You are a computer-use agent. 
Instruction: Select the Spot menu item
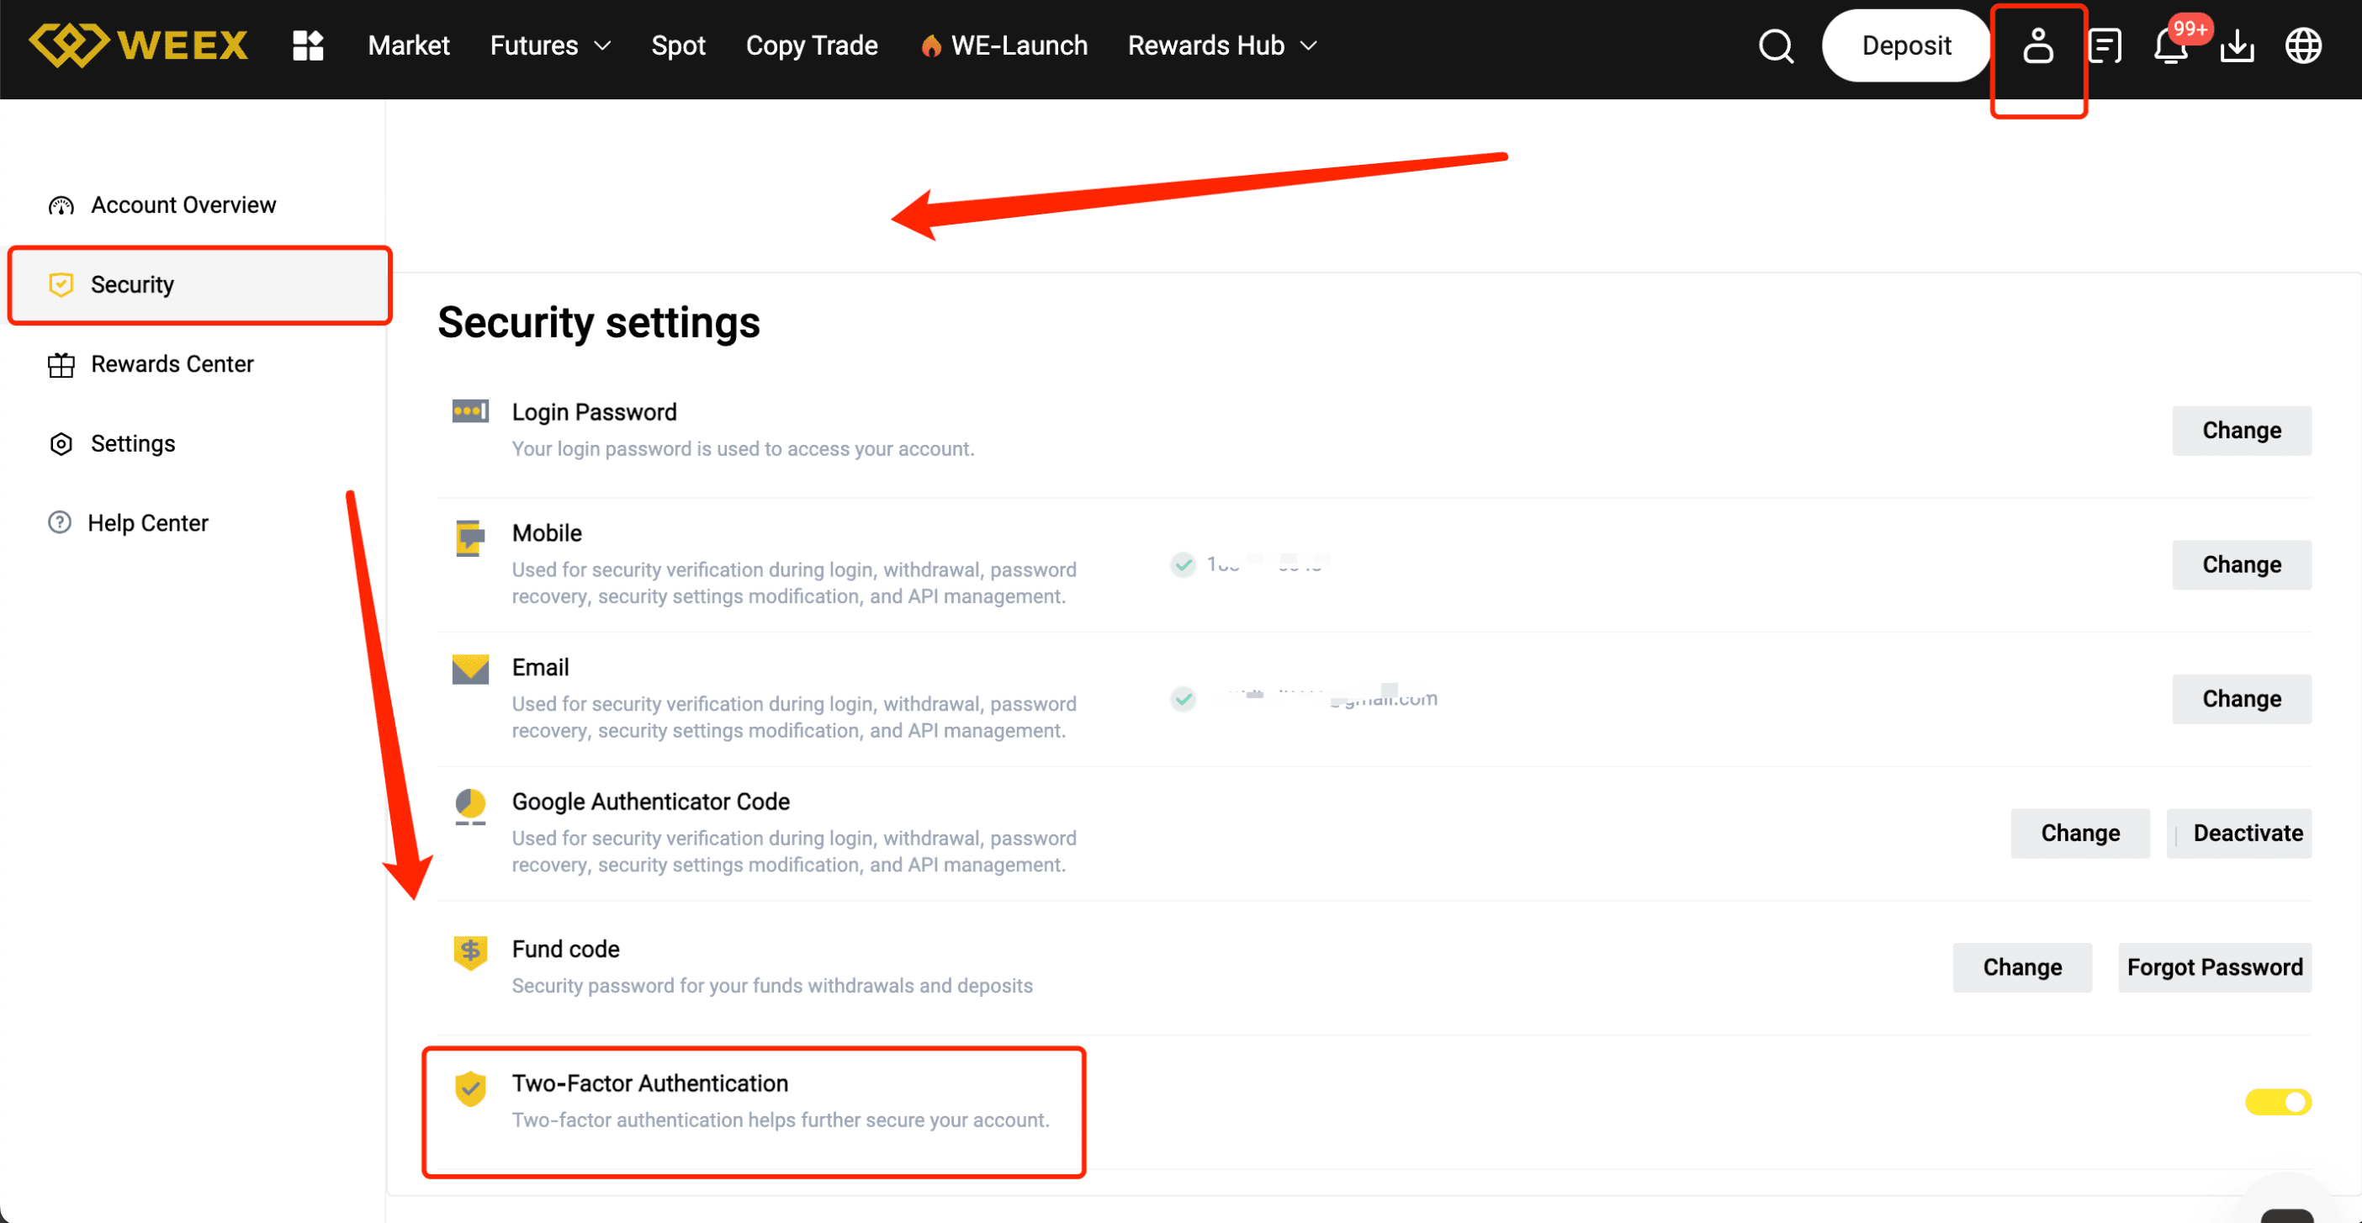pos(679,45)
